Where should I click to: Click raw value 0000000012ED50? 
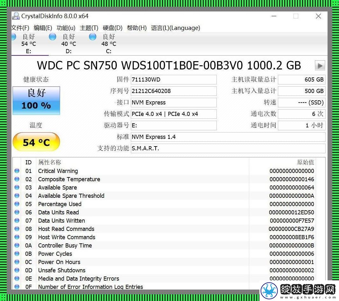pos(292,212)
